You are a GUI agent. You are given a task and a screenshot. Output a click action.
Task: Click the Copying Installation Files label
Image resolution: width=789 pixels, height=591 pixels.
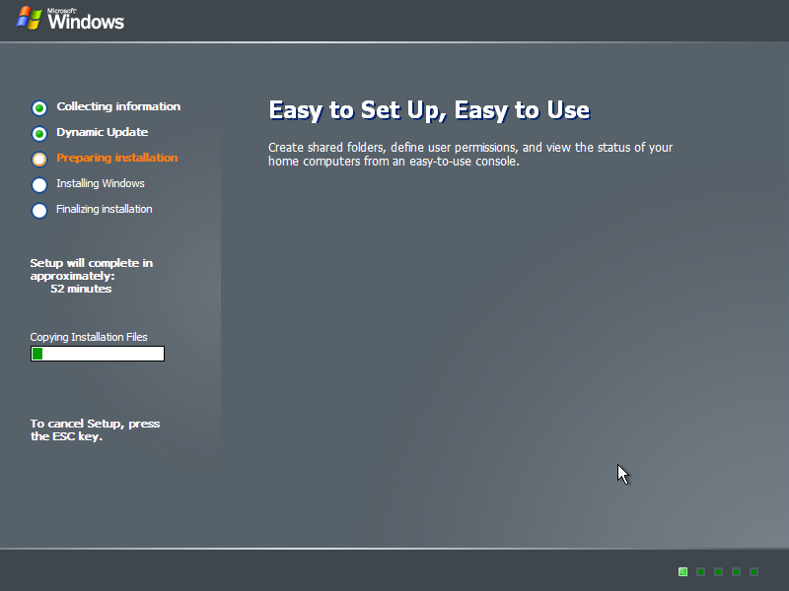89,337
